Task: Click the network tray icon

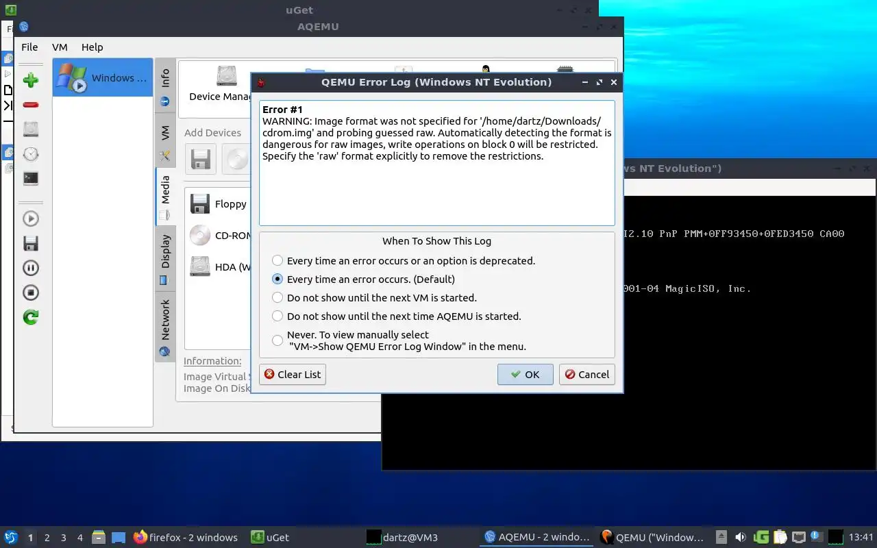Action: (798, 537)
